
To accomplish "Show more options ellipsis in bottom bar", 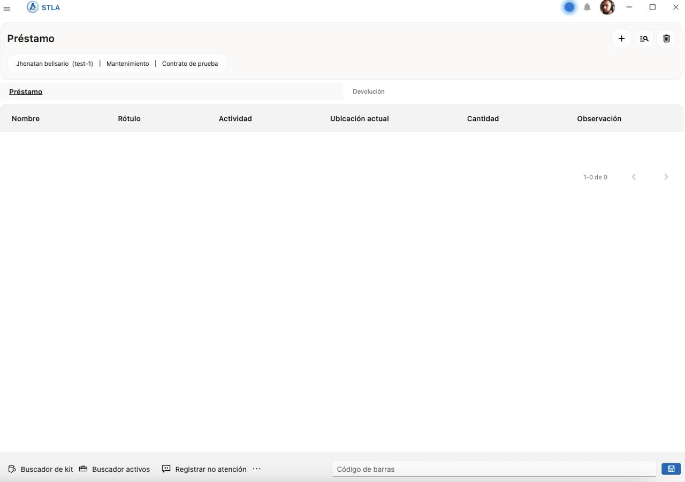I will (x=257, y=469).
